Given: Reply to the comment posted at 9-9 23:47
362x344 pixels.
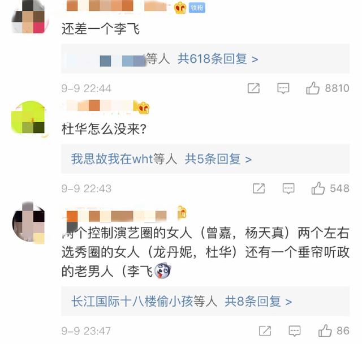Looking at the screenshot, I should 295,331.
